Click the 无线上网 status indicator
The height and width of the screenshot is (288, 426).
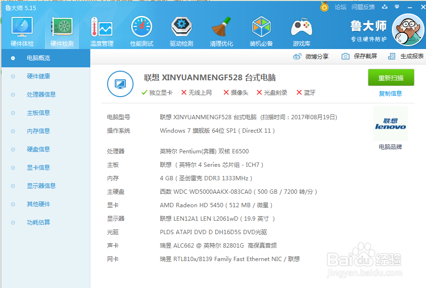[x=196, y=93]
